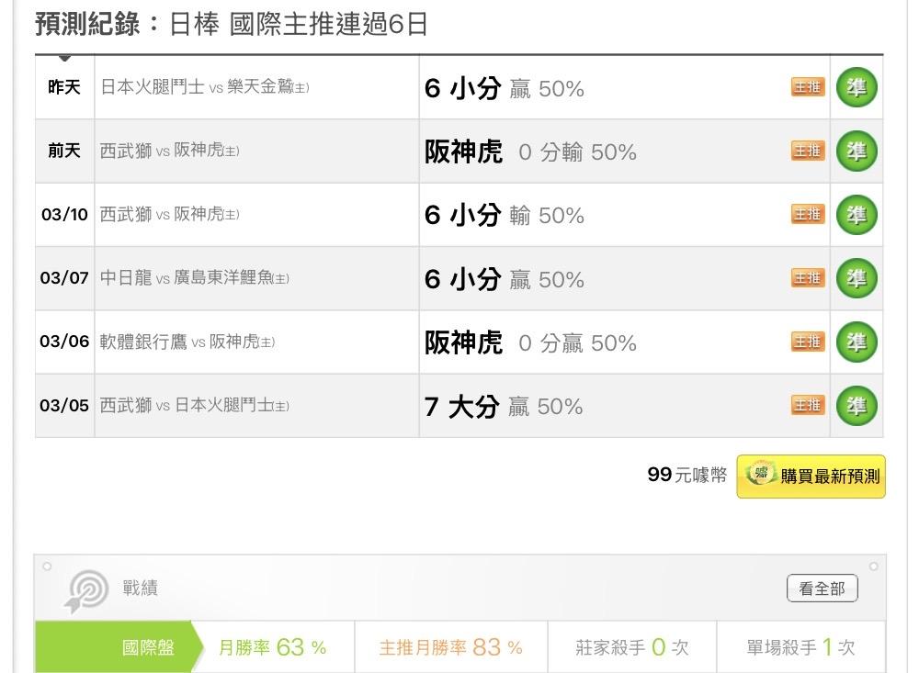This screenshot has width=919, height=673.
Task: Open 中日龍 vs 廣島東洋鯉魚 matchup
Action: click(x=194, y=278)
